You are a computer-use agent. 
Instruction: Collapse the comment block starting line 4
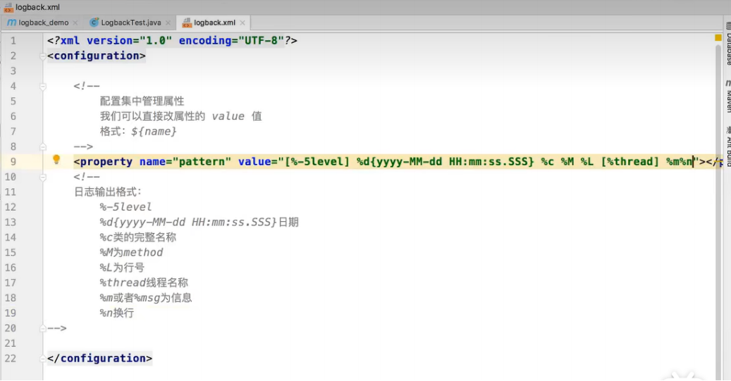[x=43, y=86]
